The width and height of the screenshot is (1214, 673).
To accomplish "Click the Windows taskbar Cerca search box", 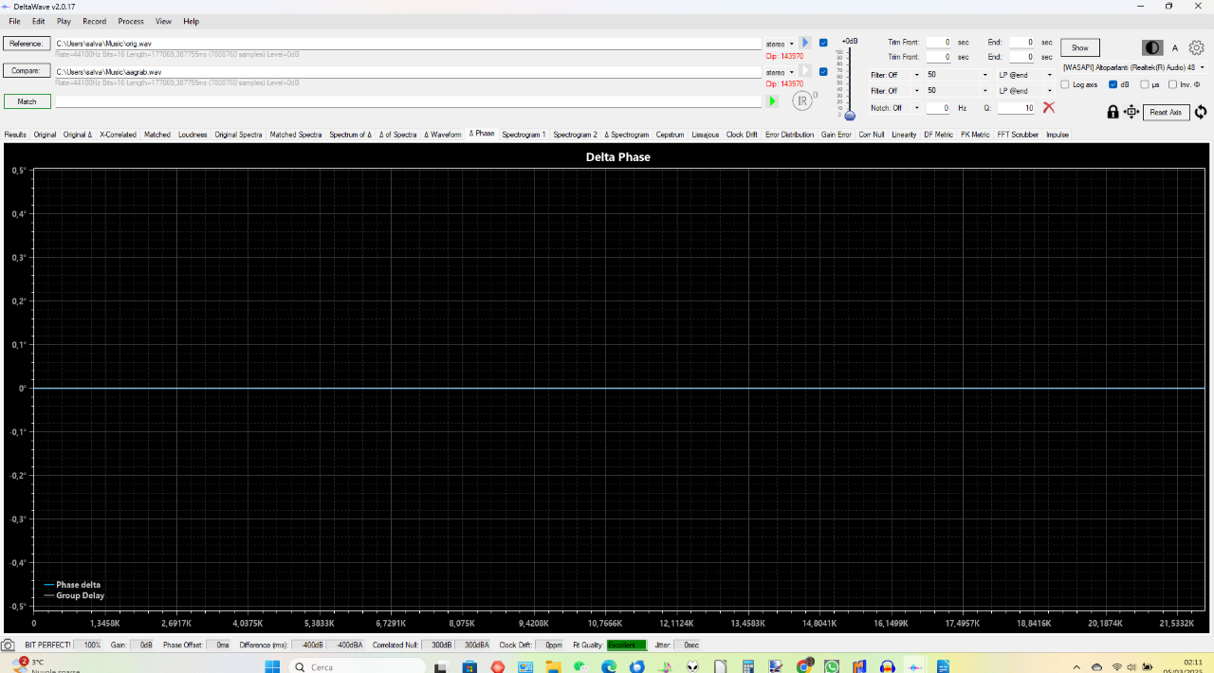I will (356, 666).
